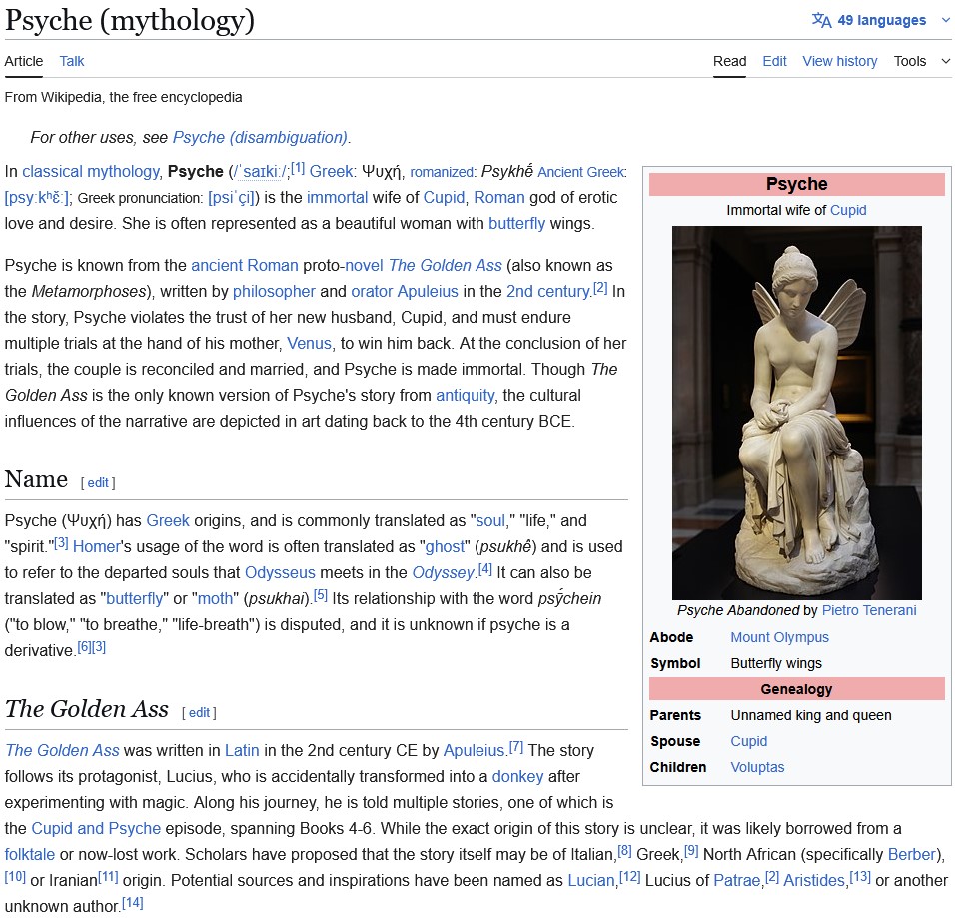Open the Latin link

point(242,750)
